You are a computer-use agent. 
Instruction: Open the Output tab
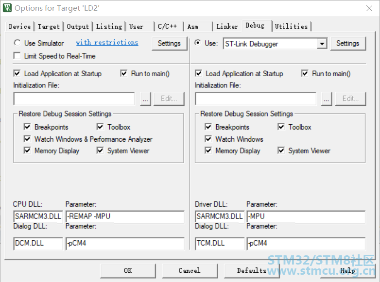[x=78, y=26]
